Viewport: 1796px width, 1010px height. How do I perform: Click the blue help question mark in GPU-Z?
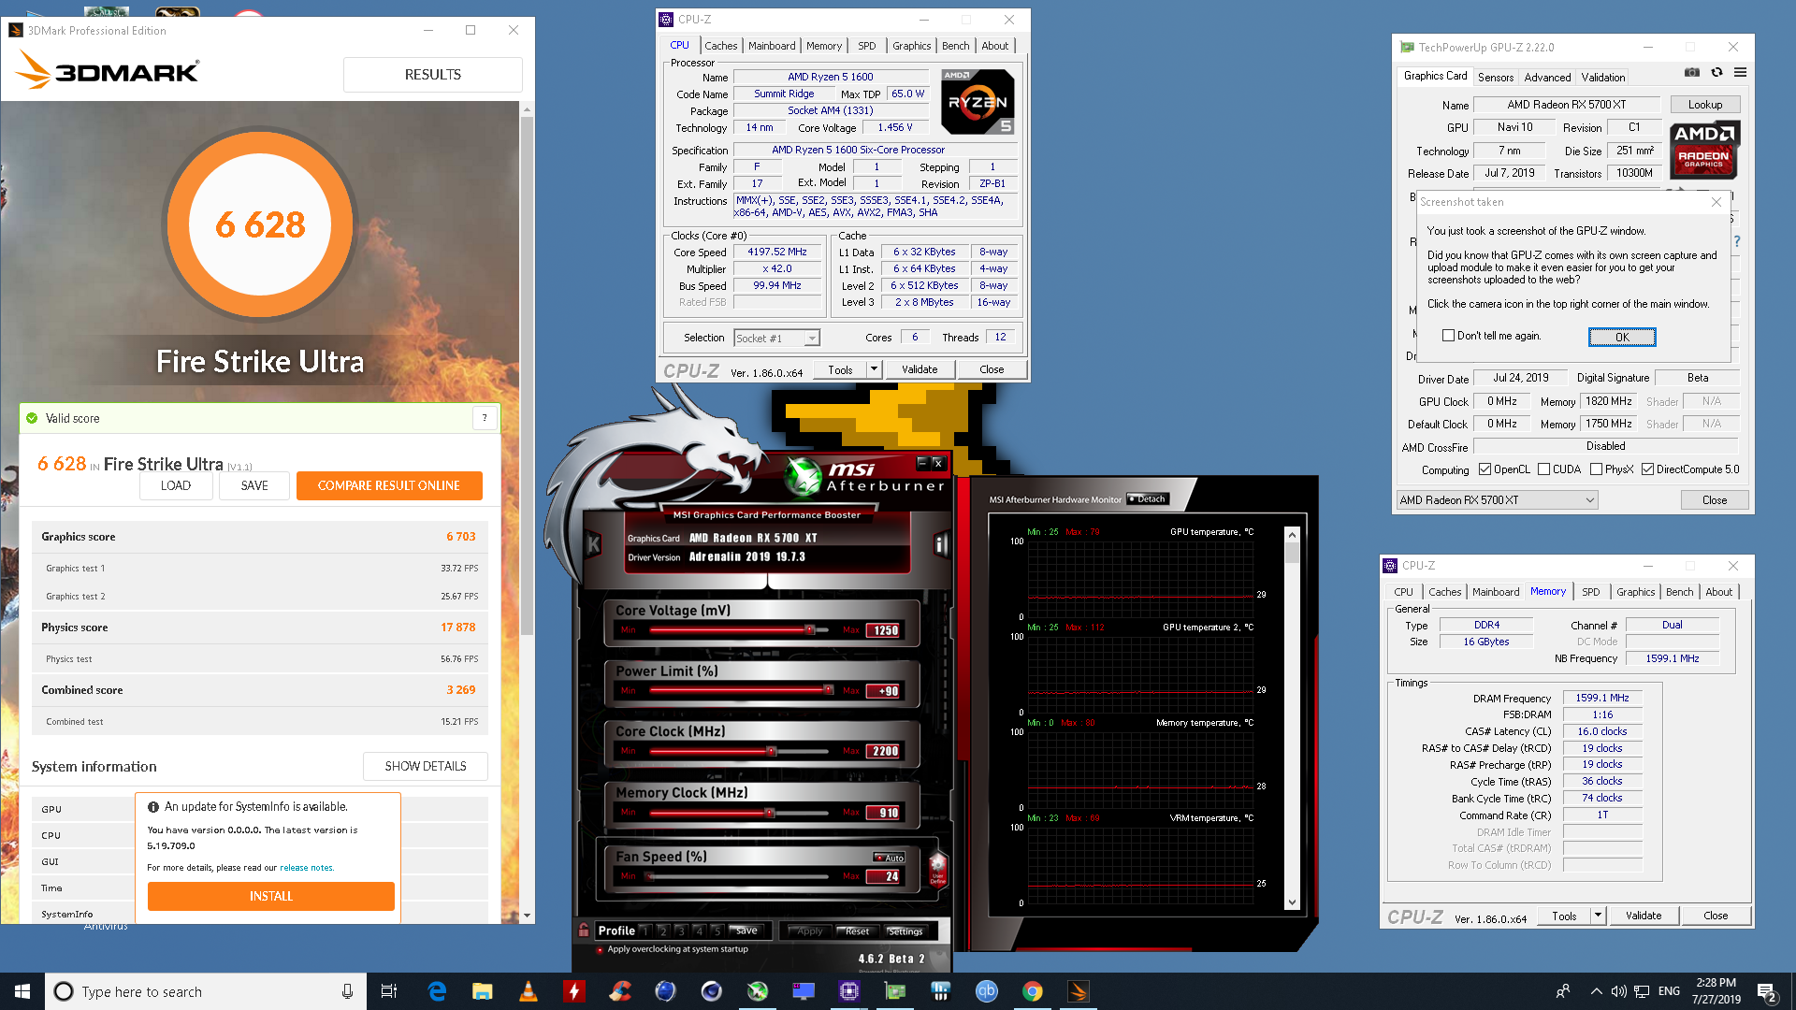pyautogui.click(x=1737, y=241)
